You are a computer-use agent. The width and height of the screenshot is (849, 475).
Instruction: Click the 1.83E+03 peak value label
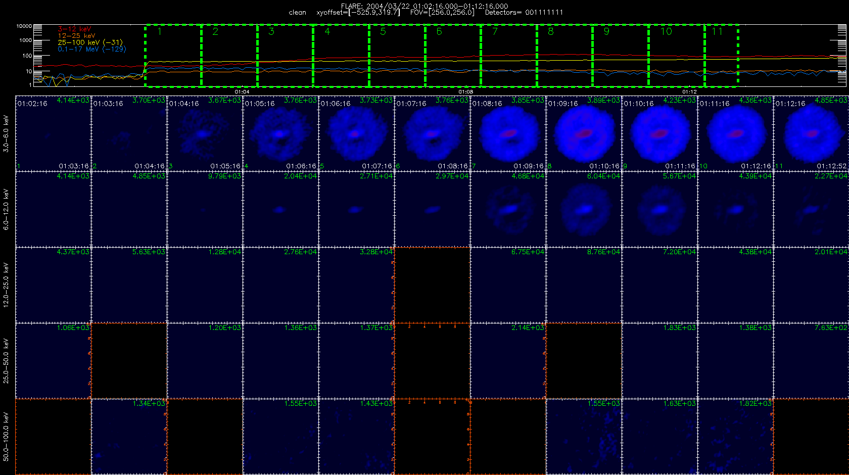pyautogui.click(x=680, y=327)
